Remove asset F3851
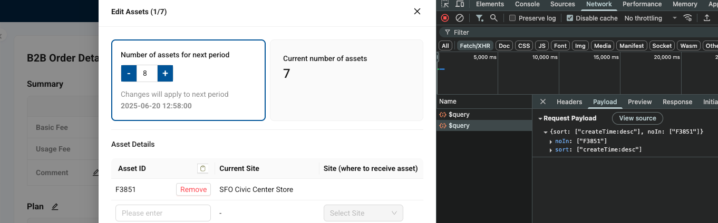The width and height of the screenshot is (718, 223). pos(193,189)
